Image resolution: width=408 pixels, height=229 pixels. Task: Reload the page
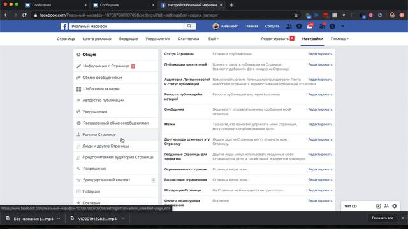24,15
